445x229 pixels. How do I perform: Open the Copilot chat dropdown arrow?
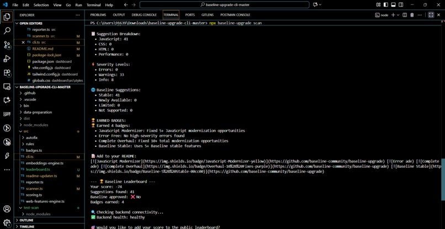(x=320, y=5)
